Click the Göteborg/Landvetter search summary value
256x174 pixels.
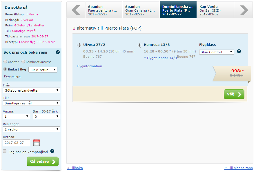pos(29,25)
